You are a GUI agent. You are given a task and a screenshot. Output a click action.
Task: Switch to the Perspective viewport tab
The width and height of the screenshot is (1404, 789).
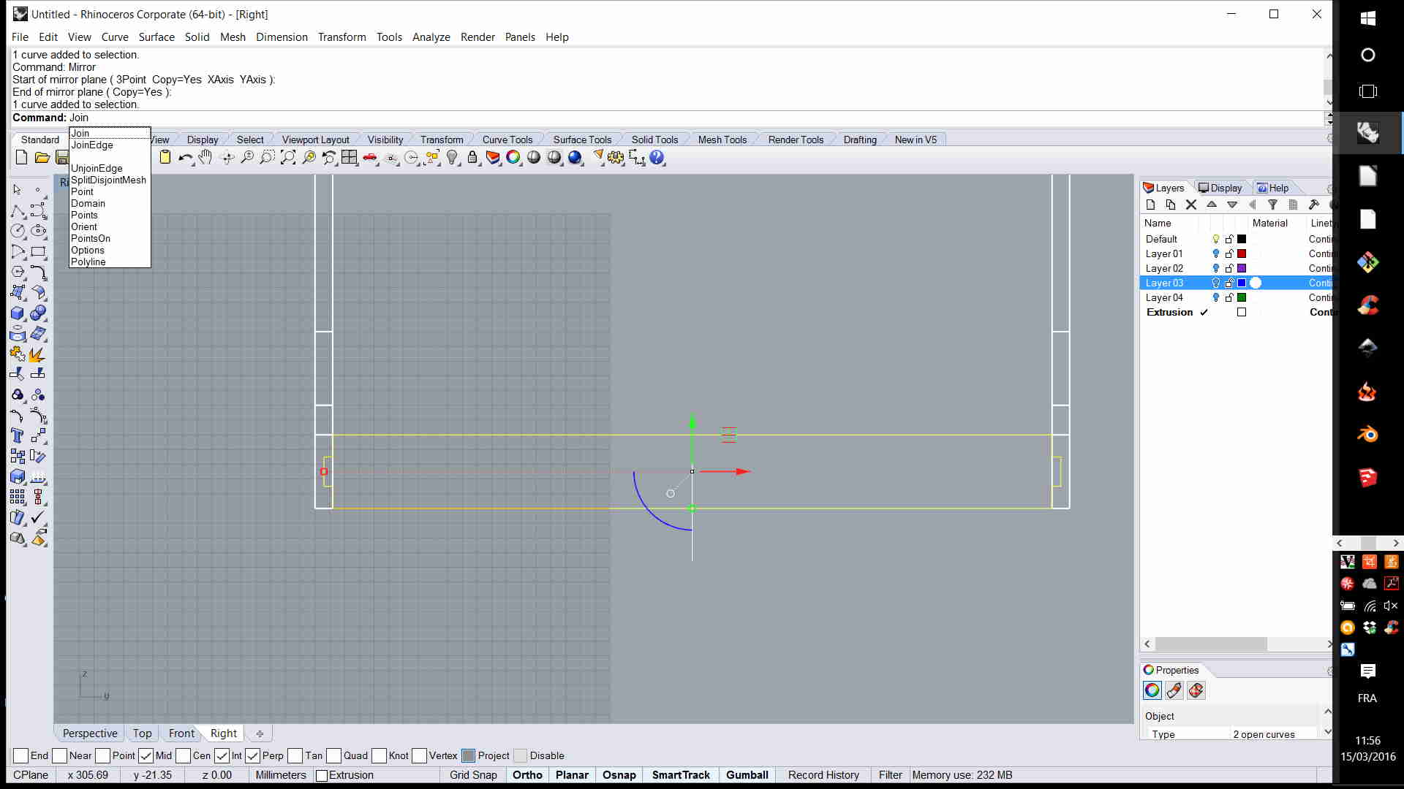[90, 733]
